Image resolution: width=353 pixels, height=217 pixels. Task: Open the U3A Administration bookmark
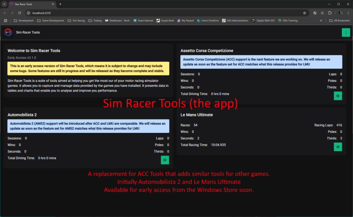[x=235, y=20]
